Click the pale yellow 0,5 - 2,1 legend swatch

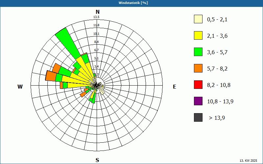198,19
